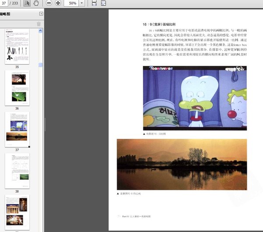The image size is (263, 232).
Task: Open the zoom percentage dropdown arrow
Action: pyautogui.click(x=82, y=3)
